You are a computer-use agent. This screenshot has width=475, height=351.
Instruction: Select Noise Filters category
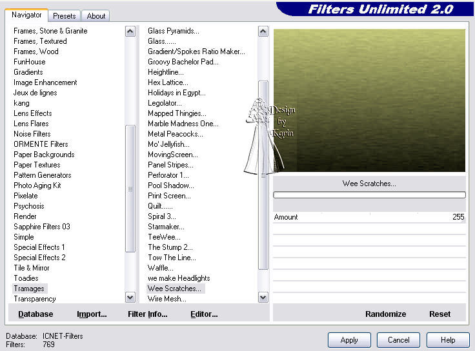pyautogui.click(x=32, y=134)
